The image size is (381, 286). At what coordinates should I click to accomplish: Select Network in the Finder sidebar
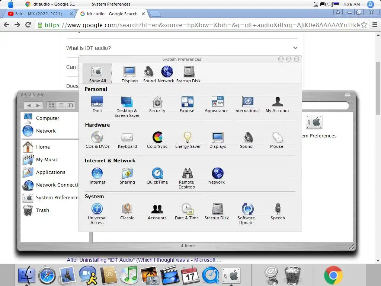(39, 131)
